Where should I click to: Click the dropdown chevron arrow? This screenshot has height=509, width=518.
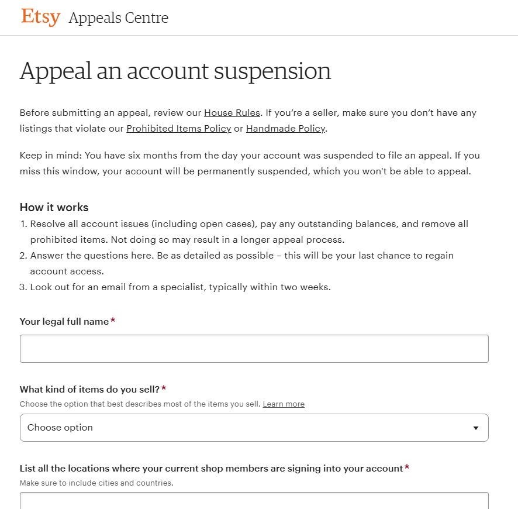click(476, 428)
